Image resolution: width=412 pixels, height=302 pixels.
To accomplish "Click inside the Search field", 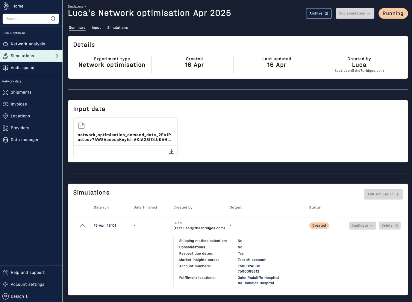I will (27, 19).
